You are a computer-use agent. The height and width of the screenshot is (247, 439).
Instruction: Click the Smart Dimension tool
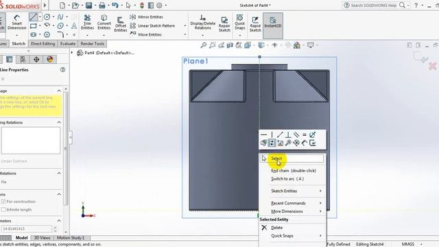pos(16,23)
